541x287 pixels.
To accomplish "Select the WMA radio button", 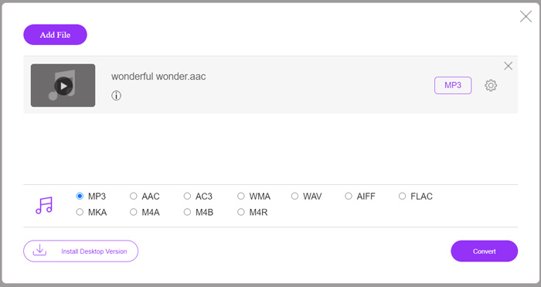I will coord(241,196).
